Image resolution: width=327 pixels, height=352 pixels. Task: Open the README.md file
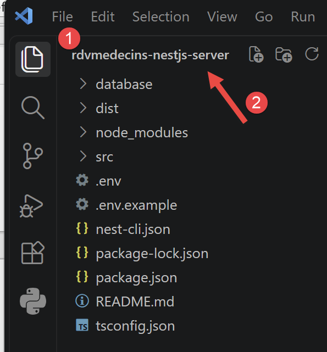(x=135, y=301)
